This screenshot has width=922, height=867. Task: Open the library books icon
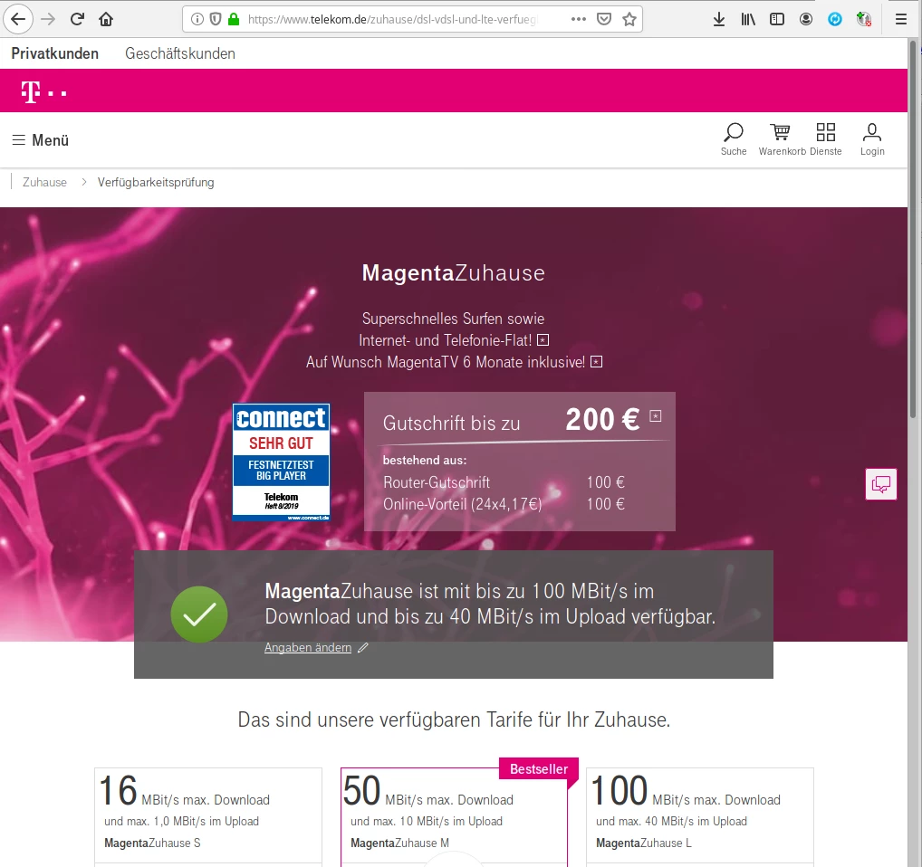pyautogui.click(x=748, y=19)
